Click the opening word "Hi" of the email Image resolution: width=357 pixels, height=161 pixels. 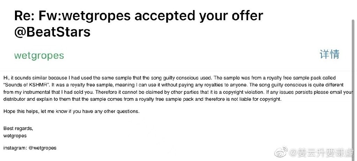[x=6, y=78]
